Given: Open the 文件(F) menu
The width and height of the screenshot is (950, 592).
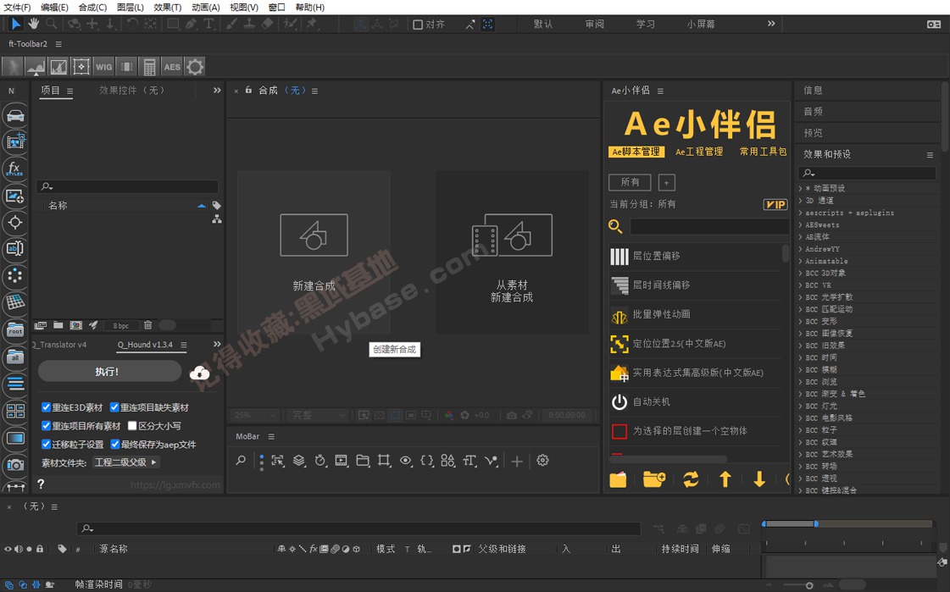Looking at the screenshot, I should (17, 8).
